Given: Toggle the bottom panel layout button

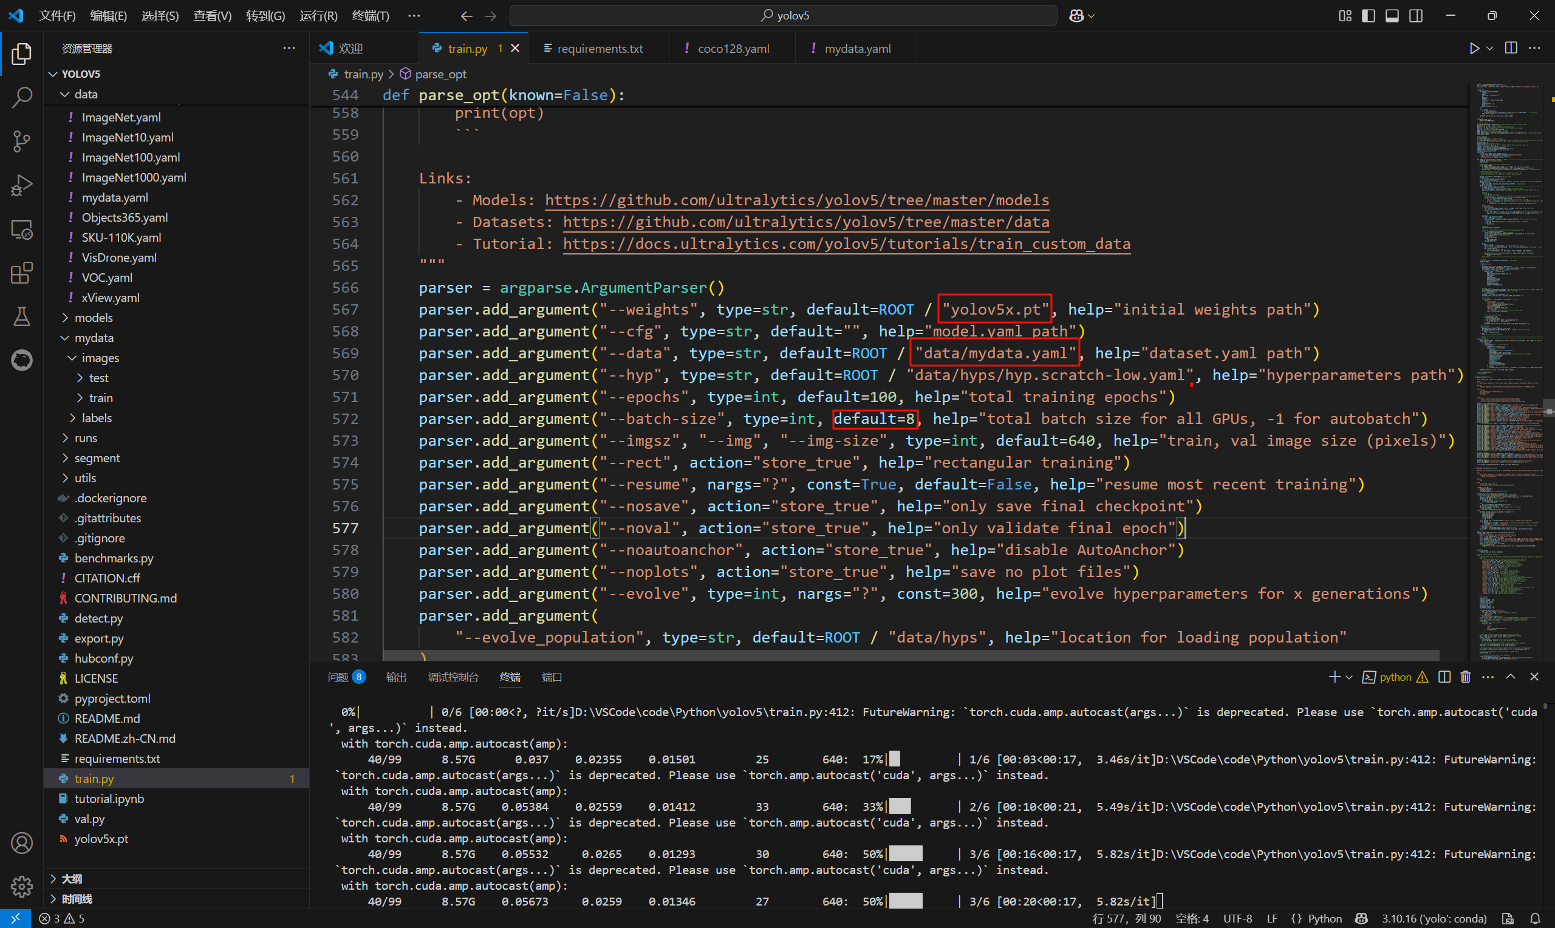Looking at the screenshot, I should 1392,16.
